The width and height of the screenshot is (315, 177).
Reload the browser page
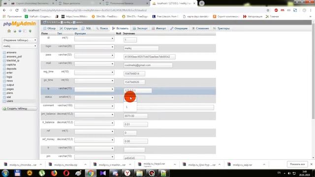click(17, 10)
